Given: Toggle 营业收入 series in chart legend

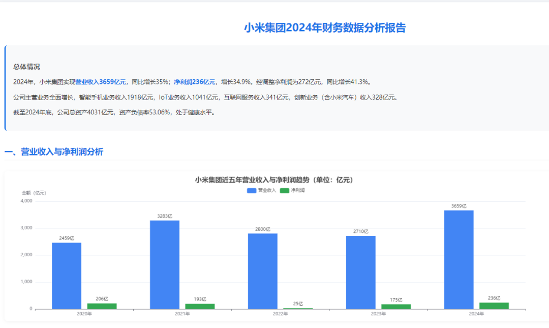Looking at the screenshot, I should tap(261, 191).
